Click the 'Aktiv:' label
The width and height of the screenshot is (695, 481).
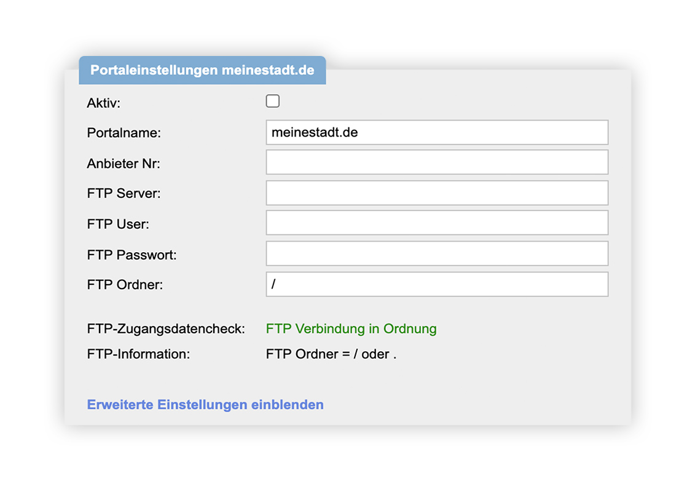(x=104, y=103)
